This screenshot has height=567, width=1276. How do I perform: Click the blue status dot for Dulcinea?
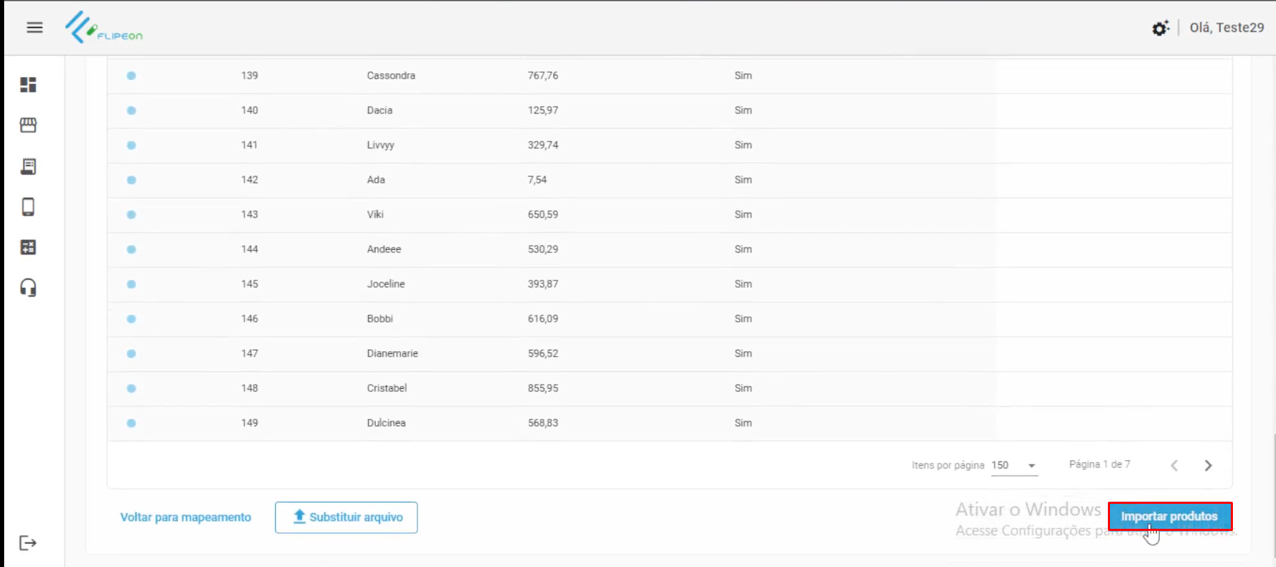[x=131, y=423]
